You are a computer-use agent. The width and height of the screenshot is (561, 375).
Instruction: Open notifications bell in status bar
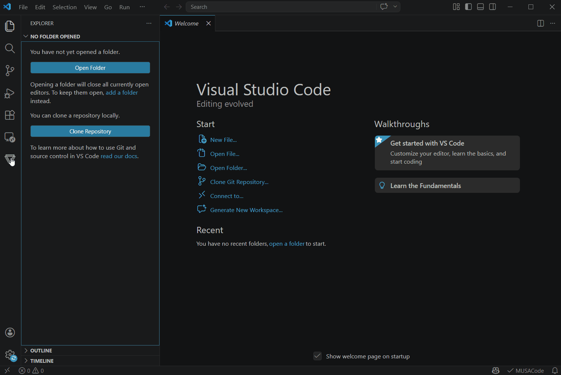(555, 371)
